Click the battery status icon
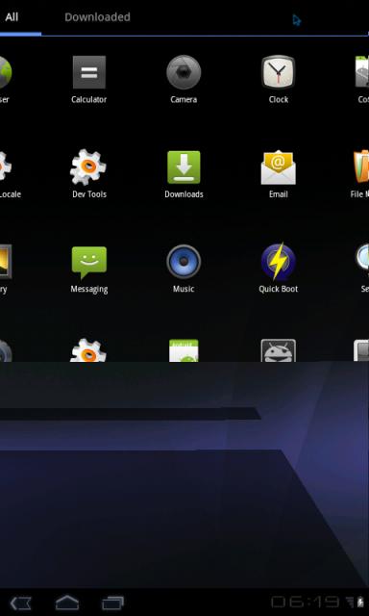This screenshot has height=616, width=369. (x=360, y=602)
